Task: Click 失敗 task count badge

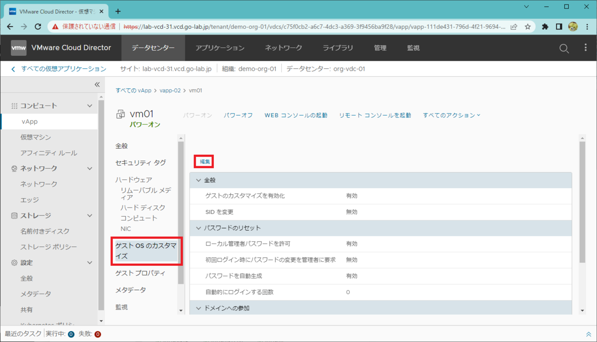Action: coord(98,334)
